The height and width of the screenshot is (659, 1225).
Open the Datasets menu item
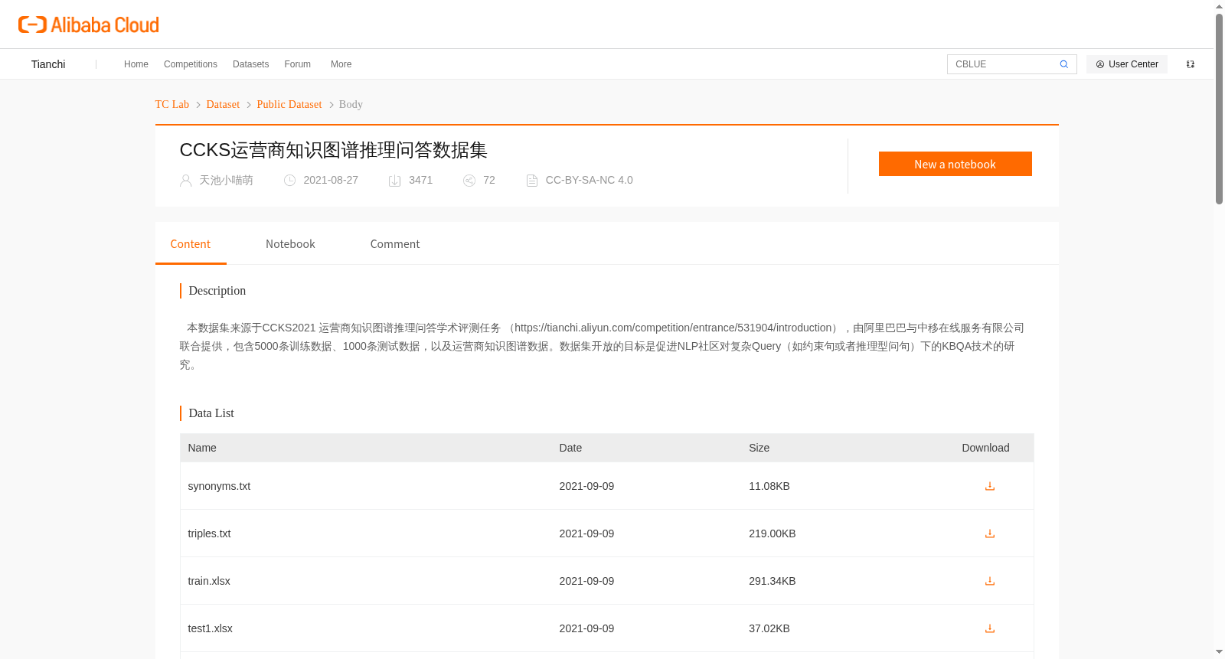250,64
